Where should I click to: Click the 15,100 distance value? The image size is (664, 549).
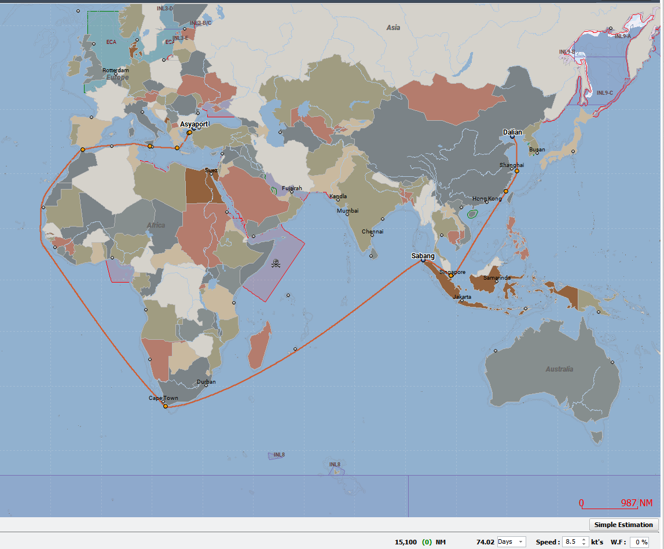[x=406, y=542]
